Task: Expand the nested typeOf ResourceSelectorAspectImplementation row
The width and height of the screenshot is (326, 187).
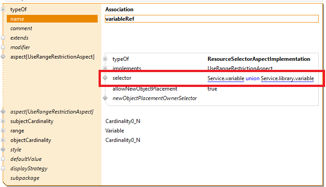Action: point(105,59)
